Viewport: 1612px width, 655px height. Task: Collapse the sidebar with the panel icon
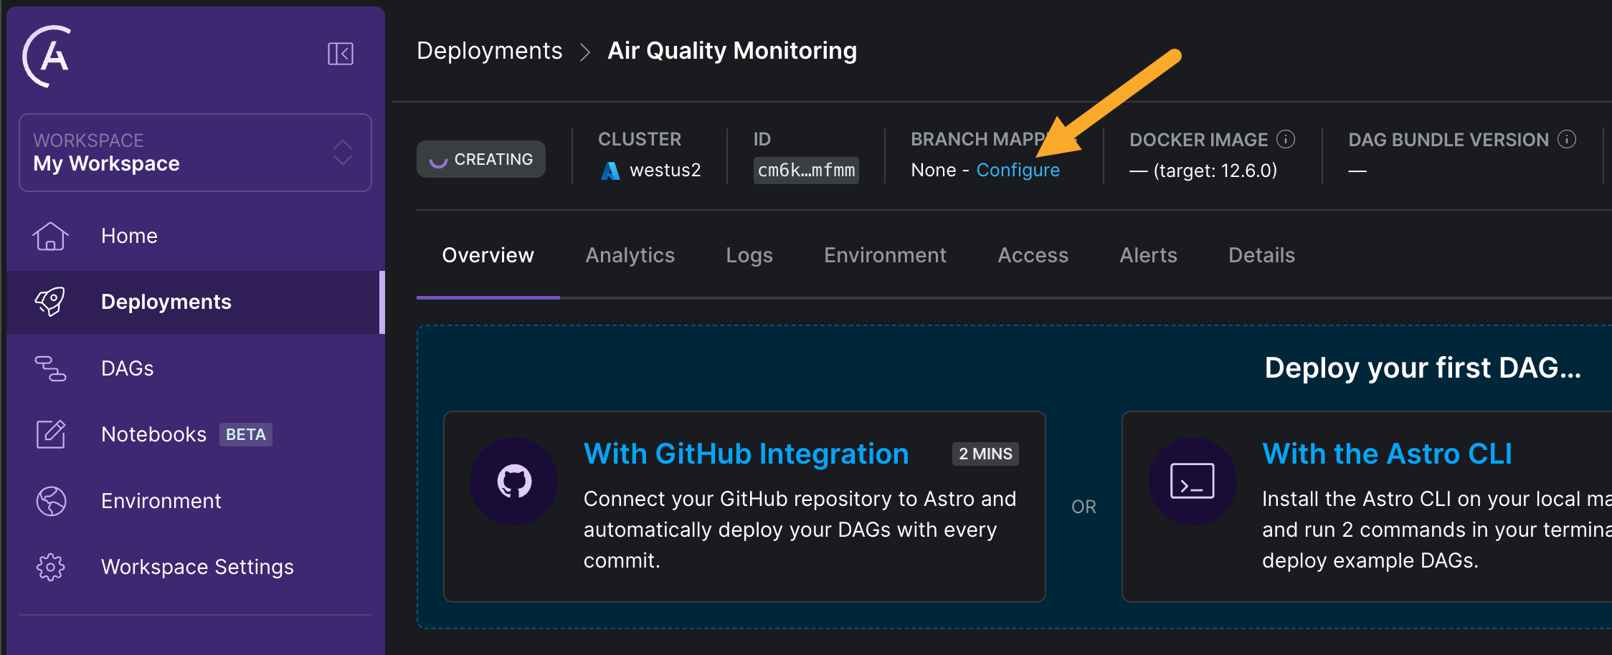point(341,54)
